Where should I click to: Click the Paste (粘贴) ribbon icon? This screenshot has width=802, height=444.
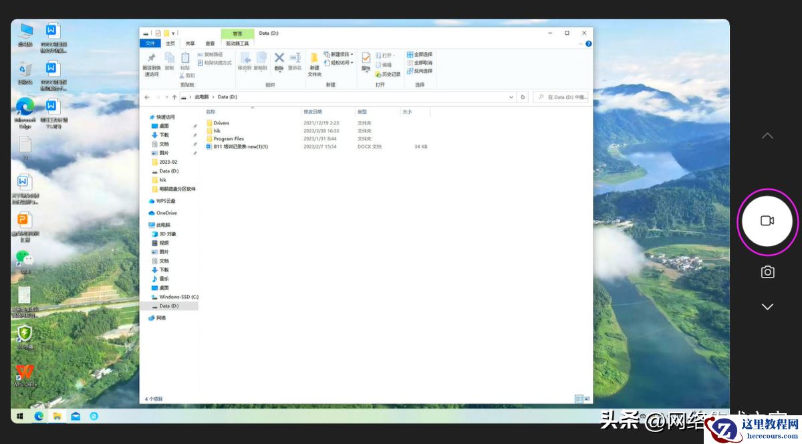click(x=185, y=61)
